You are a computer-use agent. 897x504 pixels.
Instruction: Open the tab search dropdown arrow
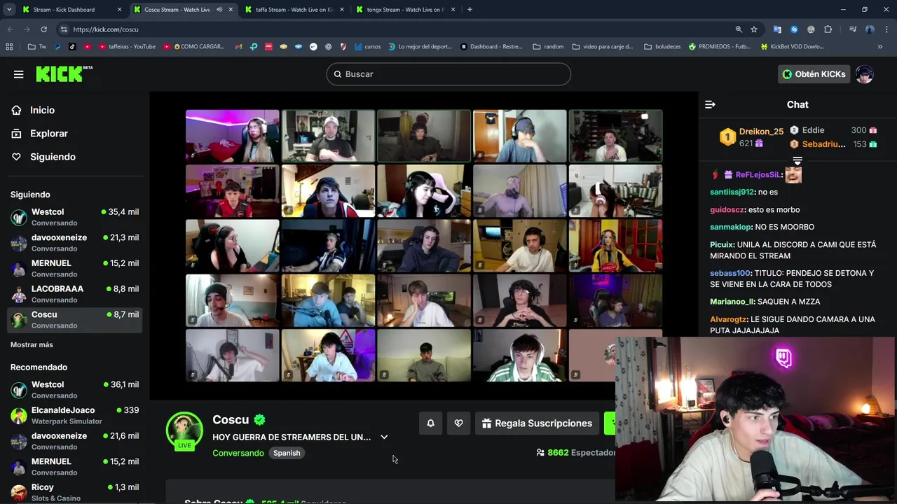click(9, 10)
